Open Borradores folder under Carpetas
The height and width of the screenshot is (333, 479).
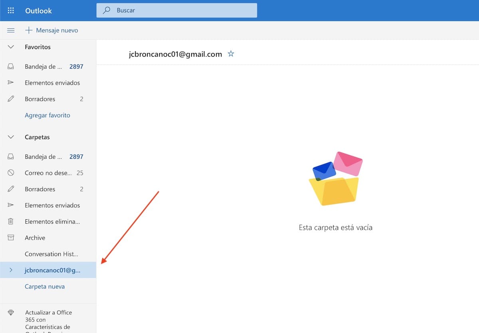(x=40, y=189)
